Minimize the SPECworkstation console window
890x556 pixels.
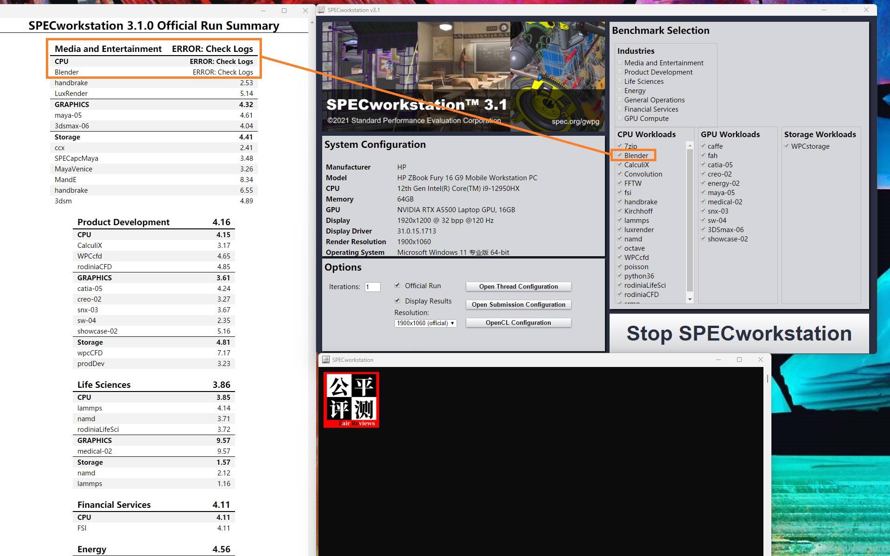(x=718, y=360)
